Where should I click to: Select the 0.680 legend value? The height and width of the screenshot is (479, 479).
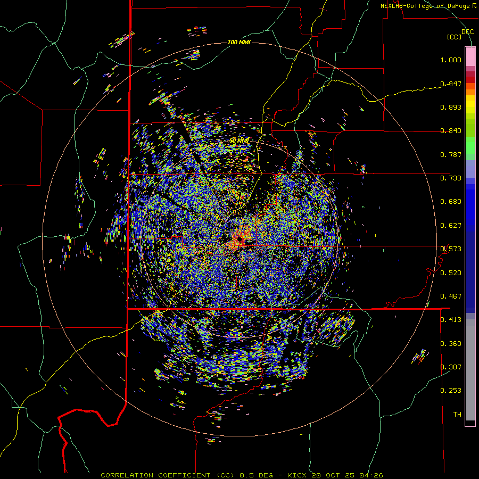(451, 202)
